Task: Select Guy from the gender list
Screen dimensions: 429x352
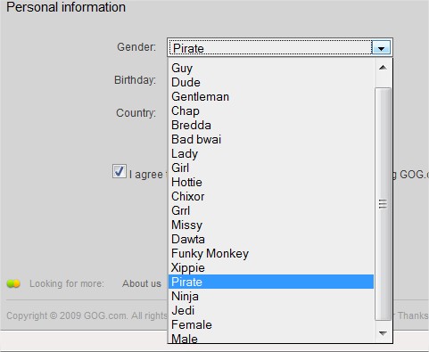Action: tap(271, 68)
